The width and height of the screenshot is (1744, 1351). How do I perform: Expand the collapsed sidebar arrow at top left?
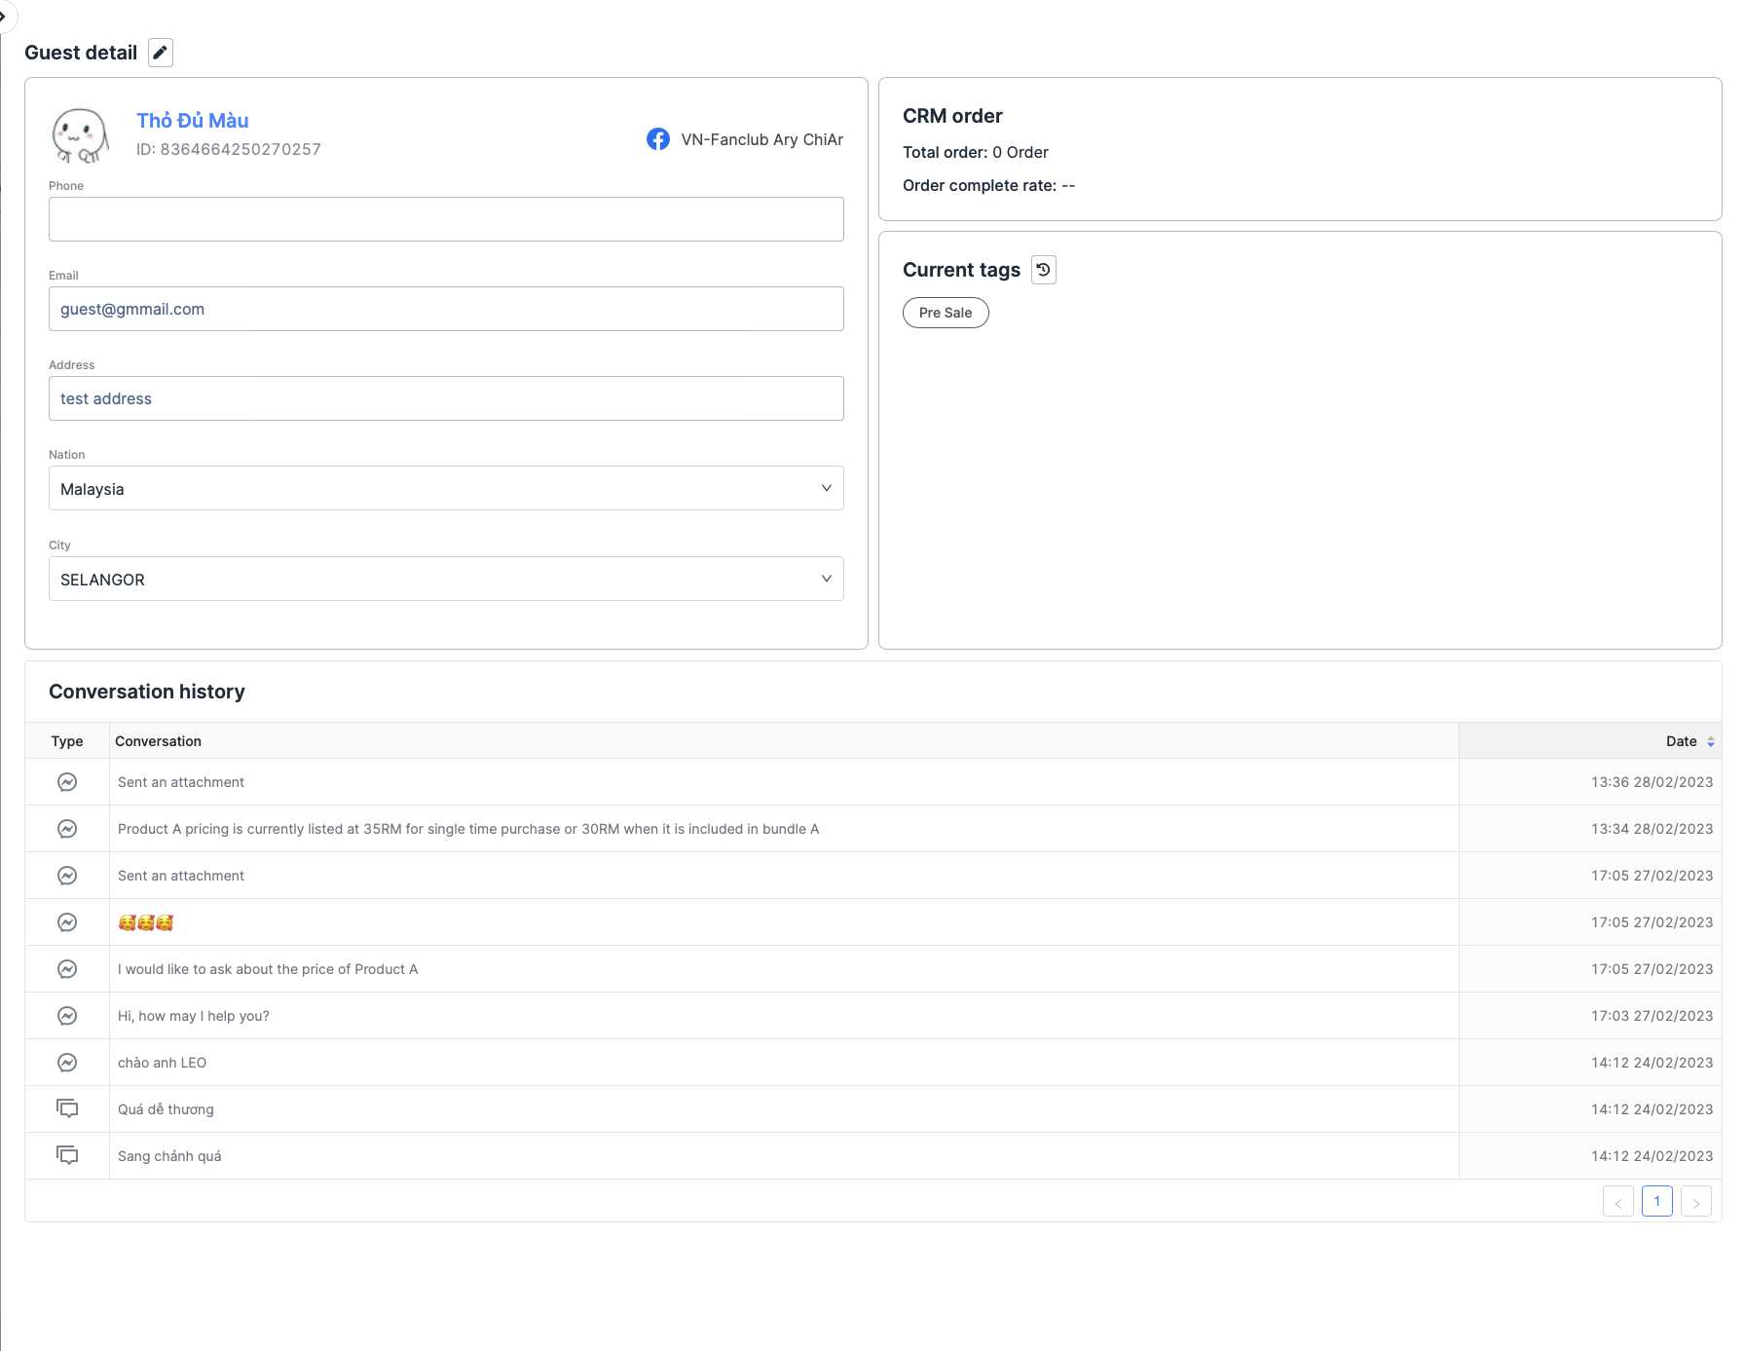click(x=4, y=16)
